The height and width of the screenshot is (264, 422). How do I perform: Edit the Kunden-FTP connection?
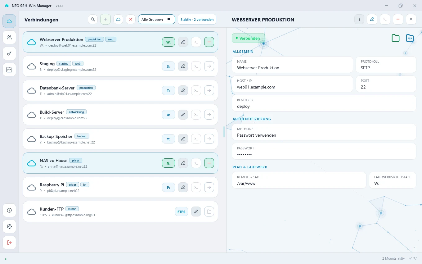point(196,212)
